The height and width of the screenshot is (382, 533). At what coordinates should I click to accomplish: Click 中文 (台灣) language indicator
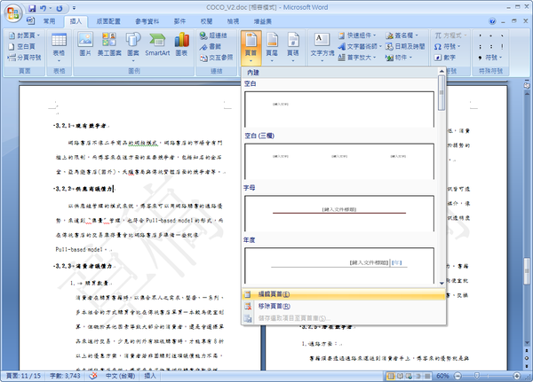[x=120, y=376]
